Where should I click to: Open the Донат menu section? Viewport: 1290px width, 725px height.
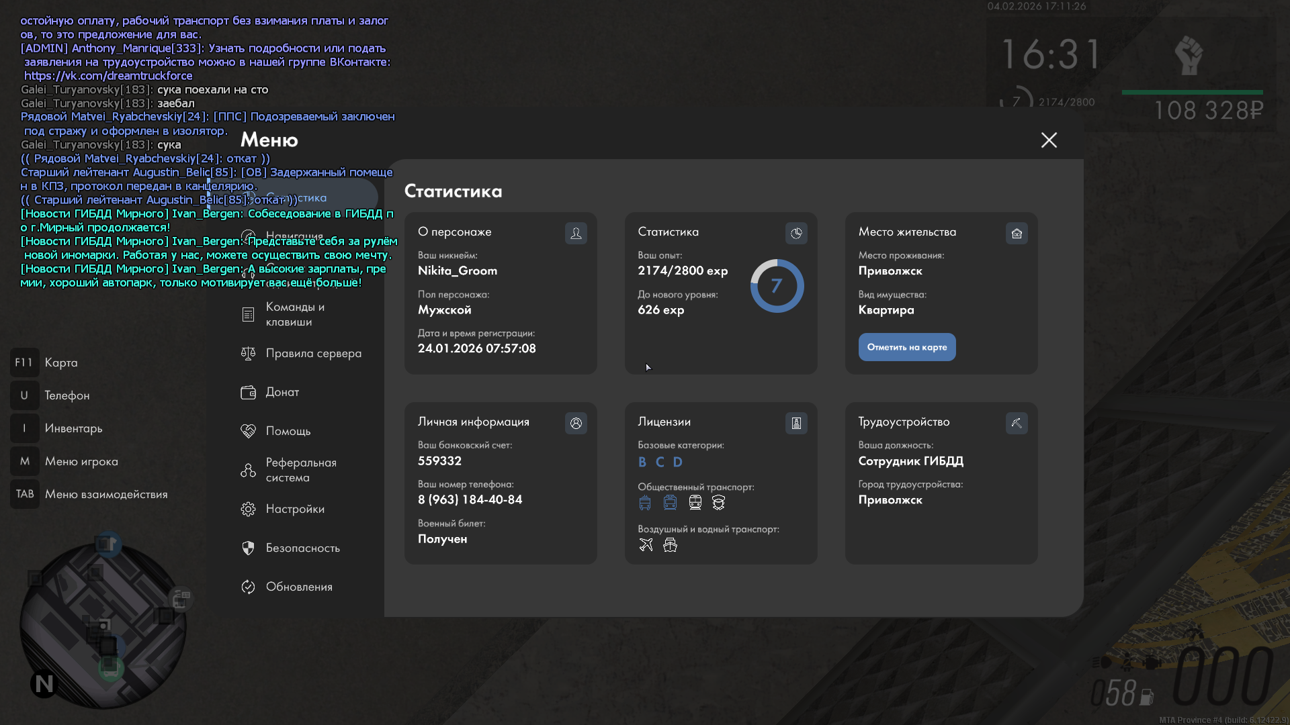(x=282, y=392)
